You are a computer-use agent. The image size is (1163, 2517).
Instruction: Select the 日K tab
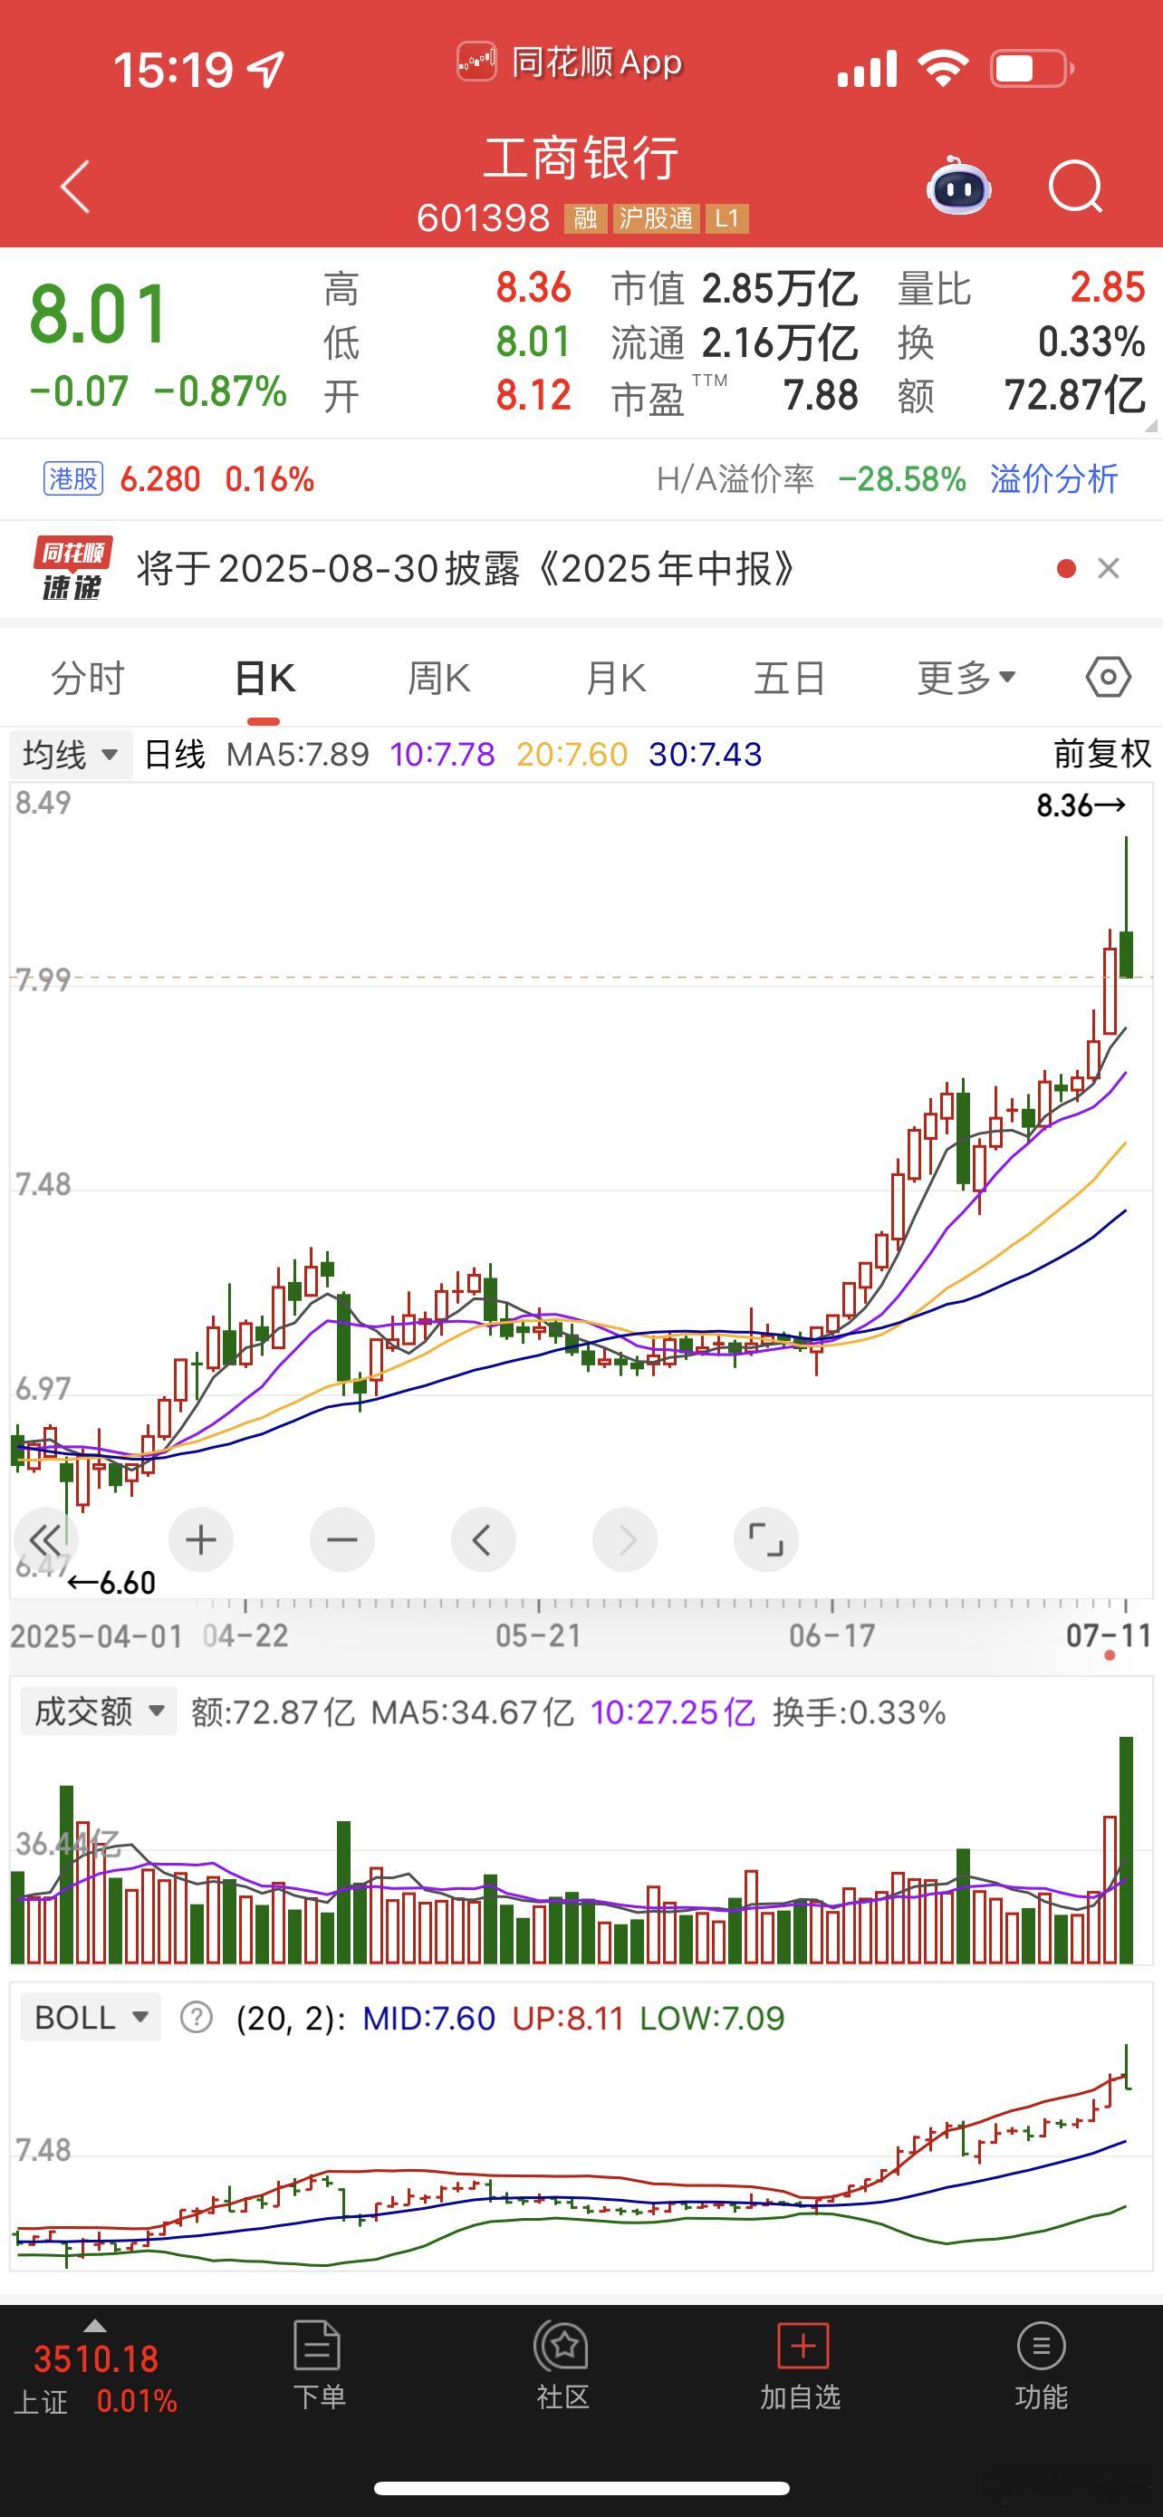264,678
